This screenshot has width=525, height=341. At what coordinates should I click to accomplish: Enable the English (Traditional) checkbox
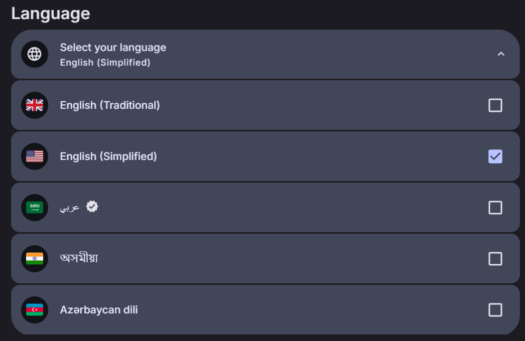495,105
